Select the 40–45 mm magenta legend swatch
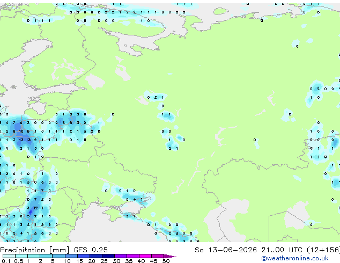 coord(145,256)
